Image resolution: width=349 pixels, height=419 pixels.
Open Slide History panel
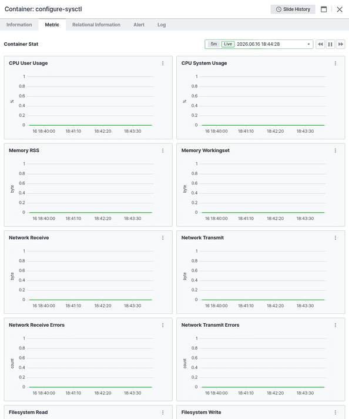coord(293,9)
